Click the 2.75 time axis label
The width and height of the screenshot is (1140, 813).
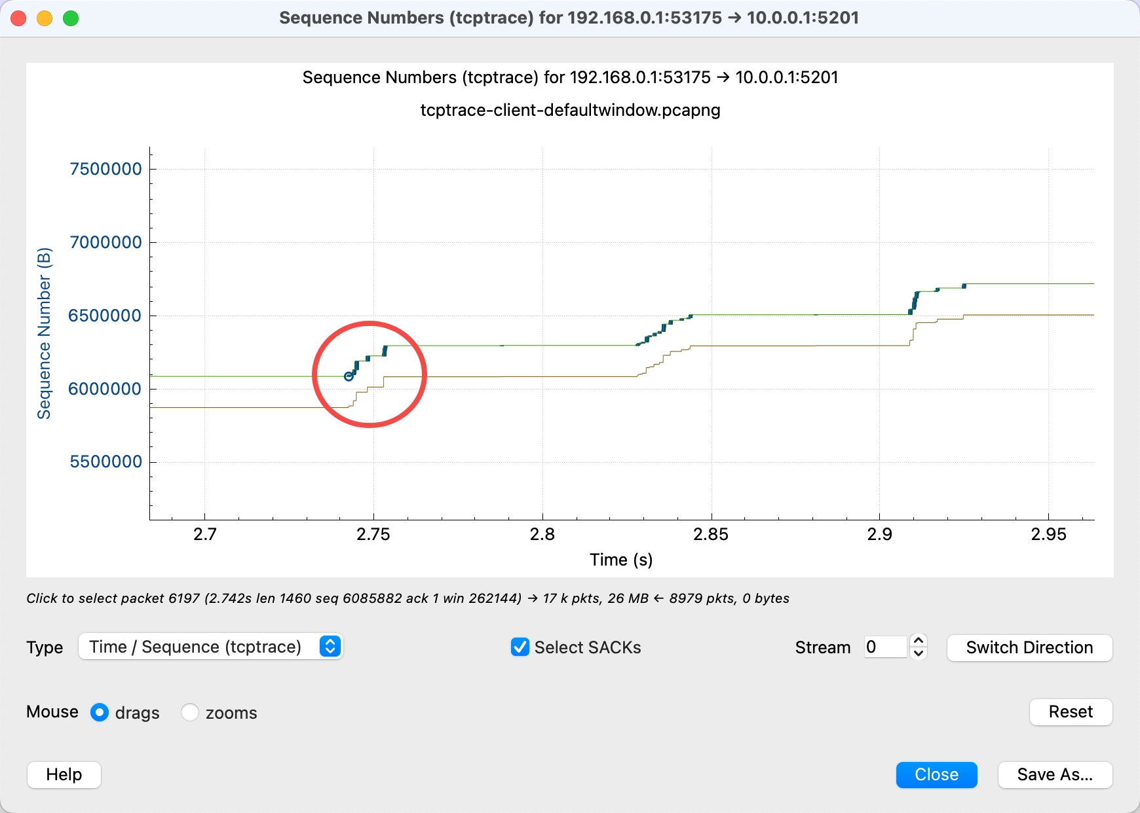(373, 535)
